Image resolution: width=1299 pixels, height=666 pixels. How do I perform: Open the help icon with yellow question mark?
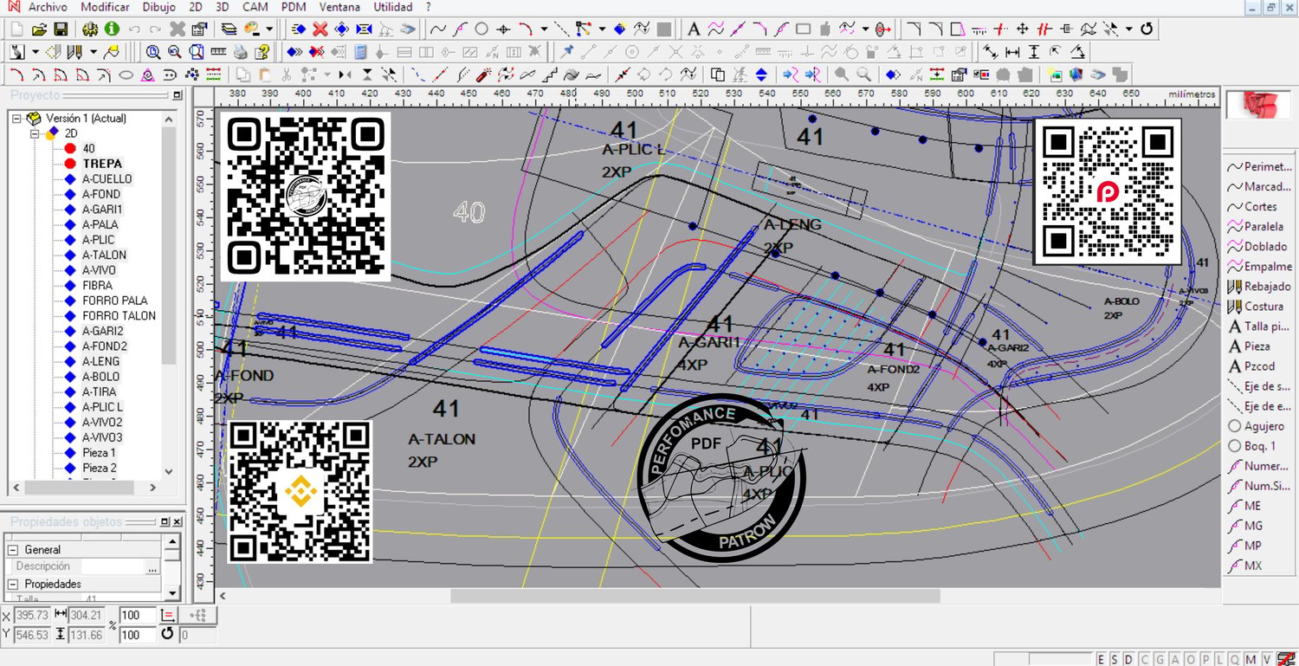tap(262, 52)
